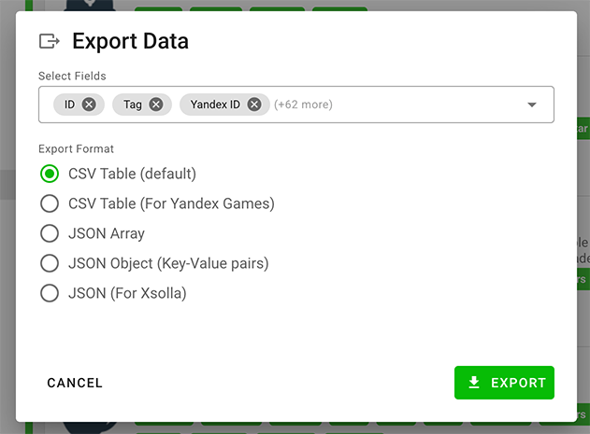
Task: Remove the ID field chip
Action: pos(89,105)
